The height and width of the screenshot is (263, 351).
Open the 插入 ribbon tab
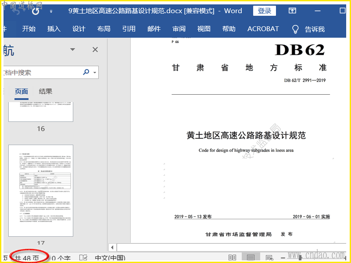(x=54, y=28)
